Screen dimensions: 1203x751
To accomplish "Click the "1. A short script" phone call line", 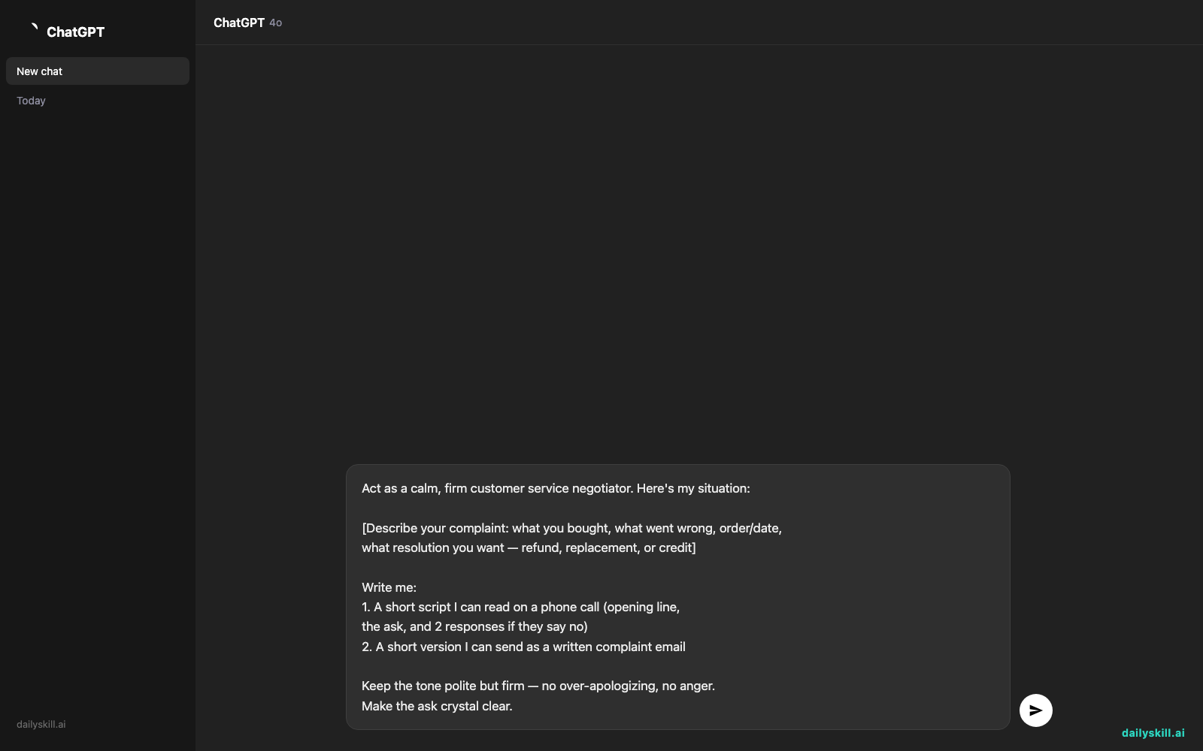I will [520, 607].
